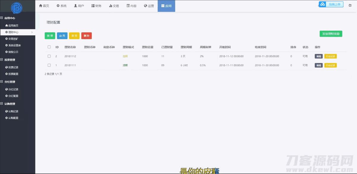This screenshot has width=357, height=174.
Task: Open 交易挖矿 in the sidebar
Action: (13, 39)
